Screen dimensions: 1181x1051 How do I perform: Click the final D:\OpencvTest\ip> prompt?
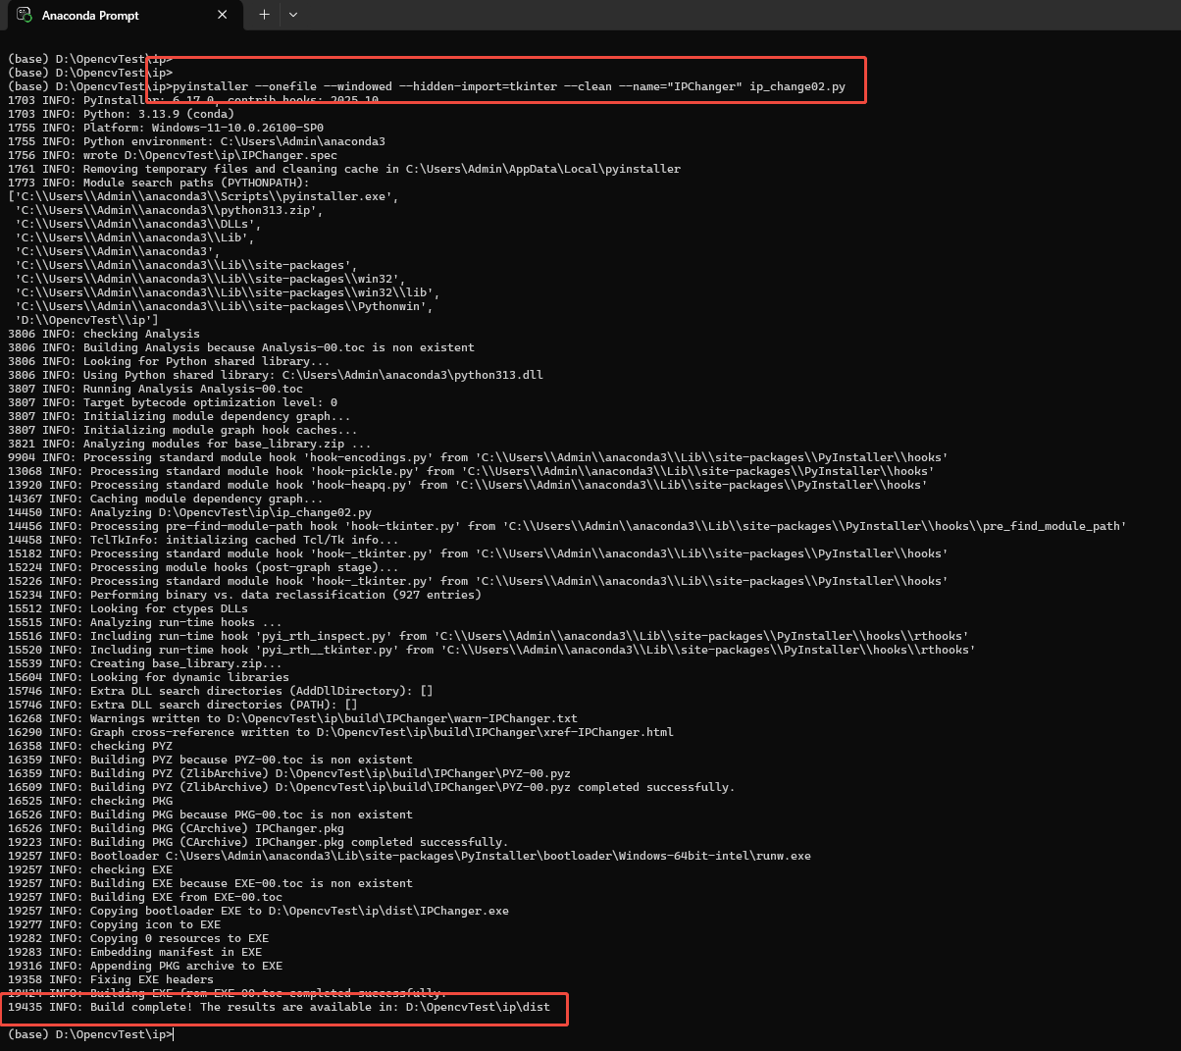90,1034
